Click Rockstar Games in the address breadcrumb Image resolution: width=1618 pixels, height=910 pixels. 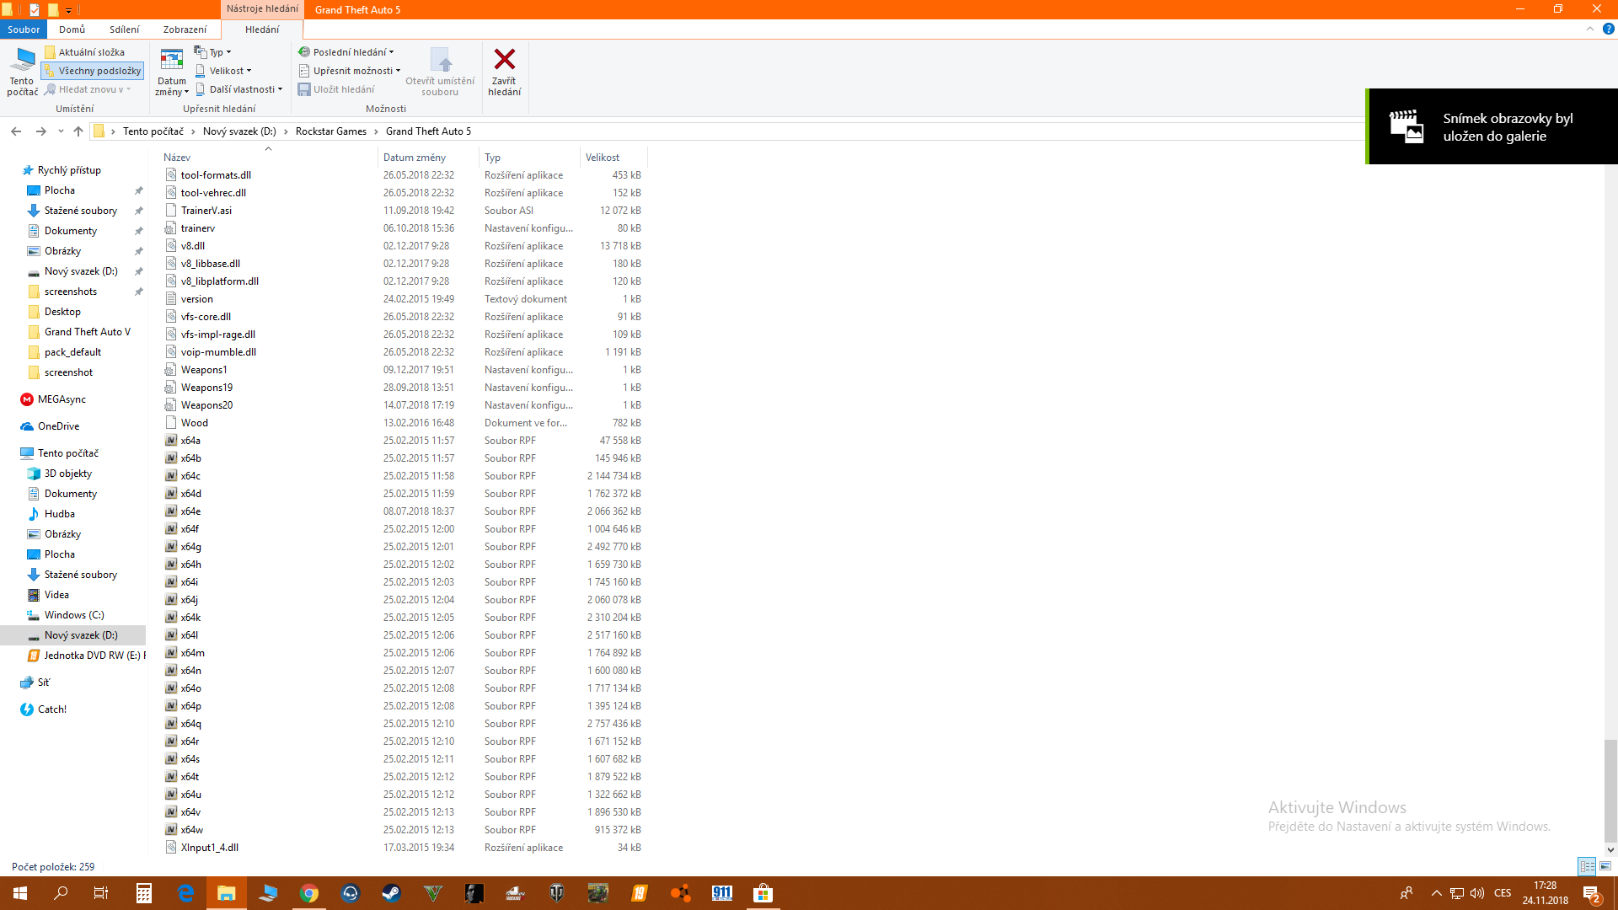pos(330,131)
